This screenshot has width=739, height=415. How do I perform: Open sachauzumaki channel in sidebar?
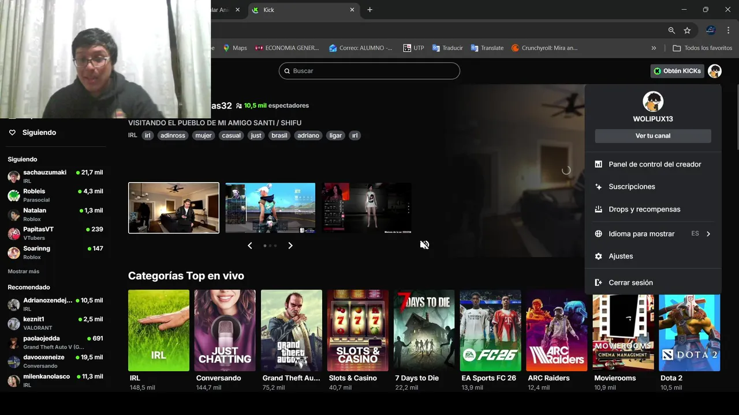pyautogui.click(x=55, y=176)
